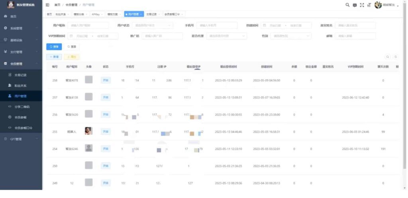
Task: Click the table refresh round icon
Action: click(x=396, y=57)
